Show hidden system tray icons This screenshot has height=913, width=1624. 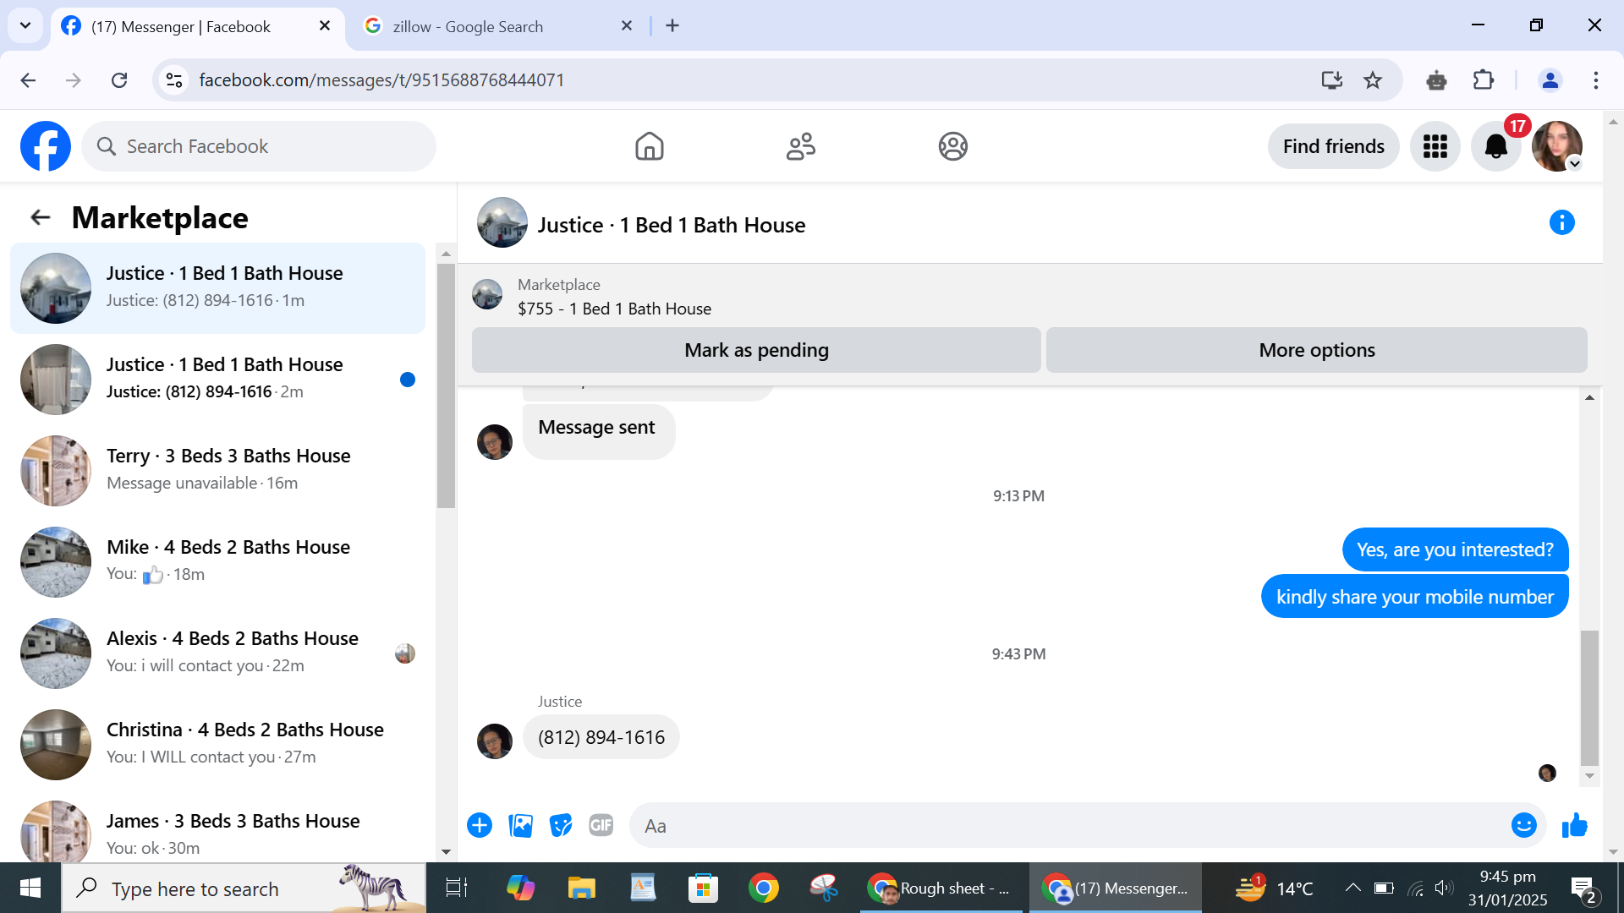coord(1352,888)
